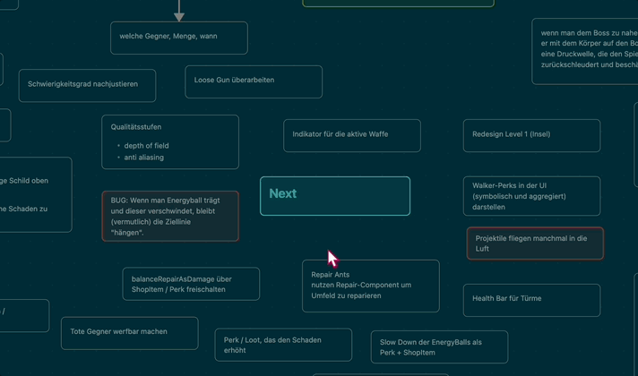The image size is (638, 376).
Task: Select the 'welche Gegner, Menge, wann' card
Action: pos(179,38)
